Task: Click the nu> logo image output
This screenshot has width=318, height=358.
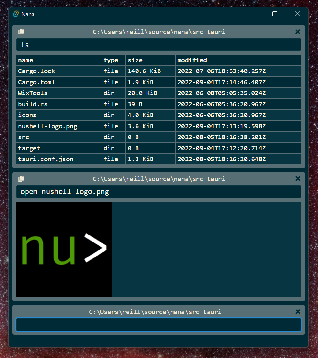Action: click(64, 249)
